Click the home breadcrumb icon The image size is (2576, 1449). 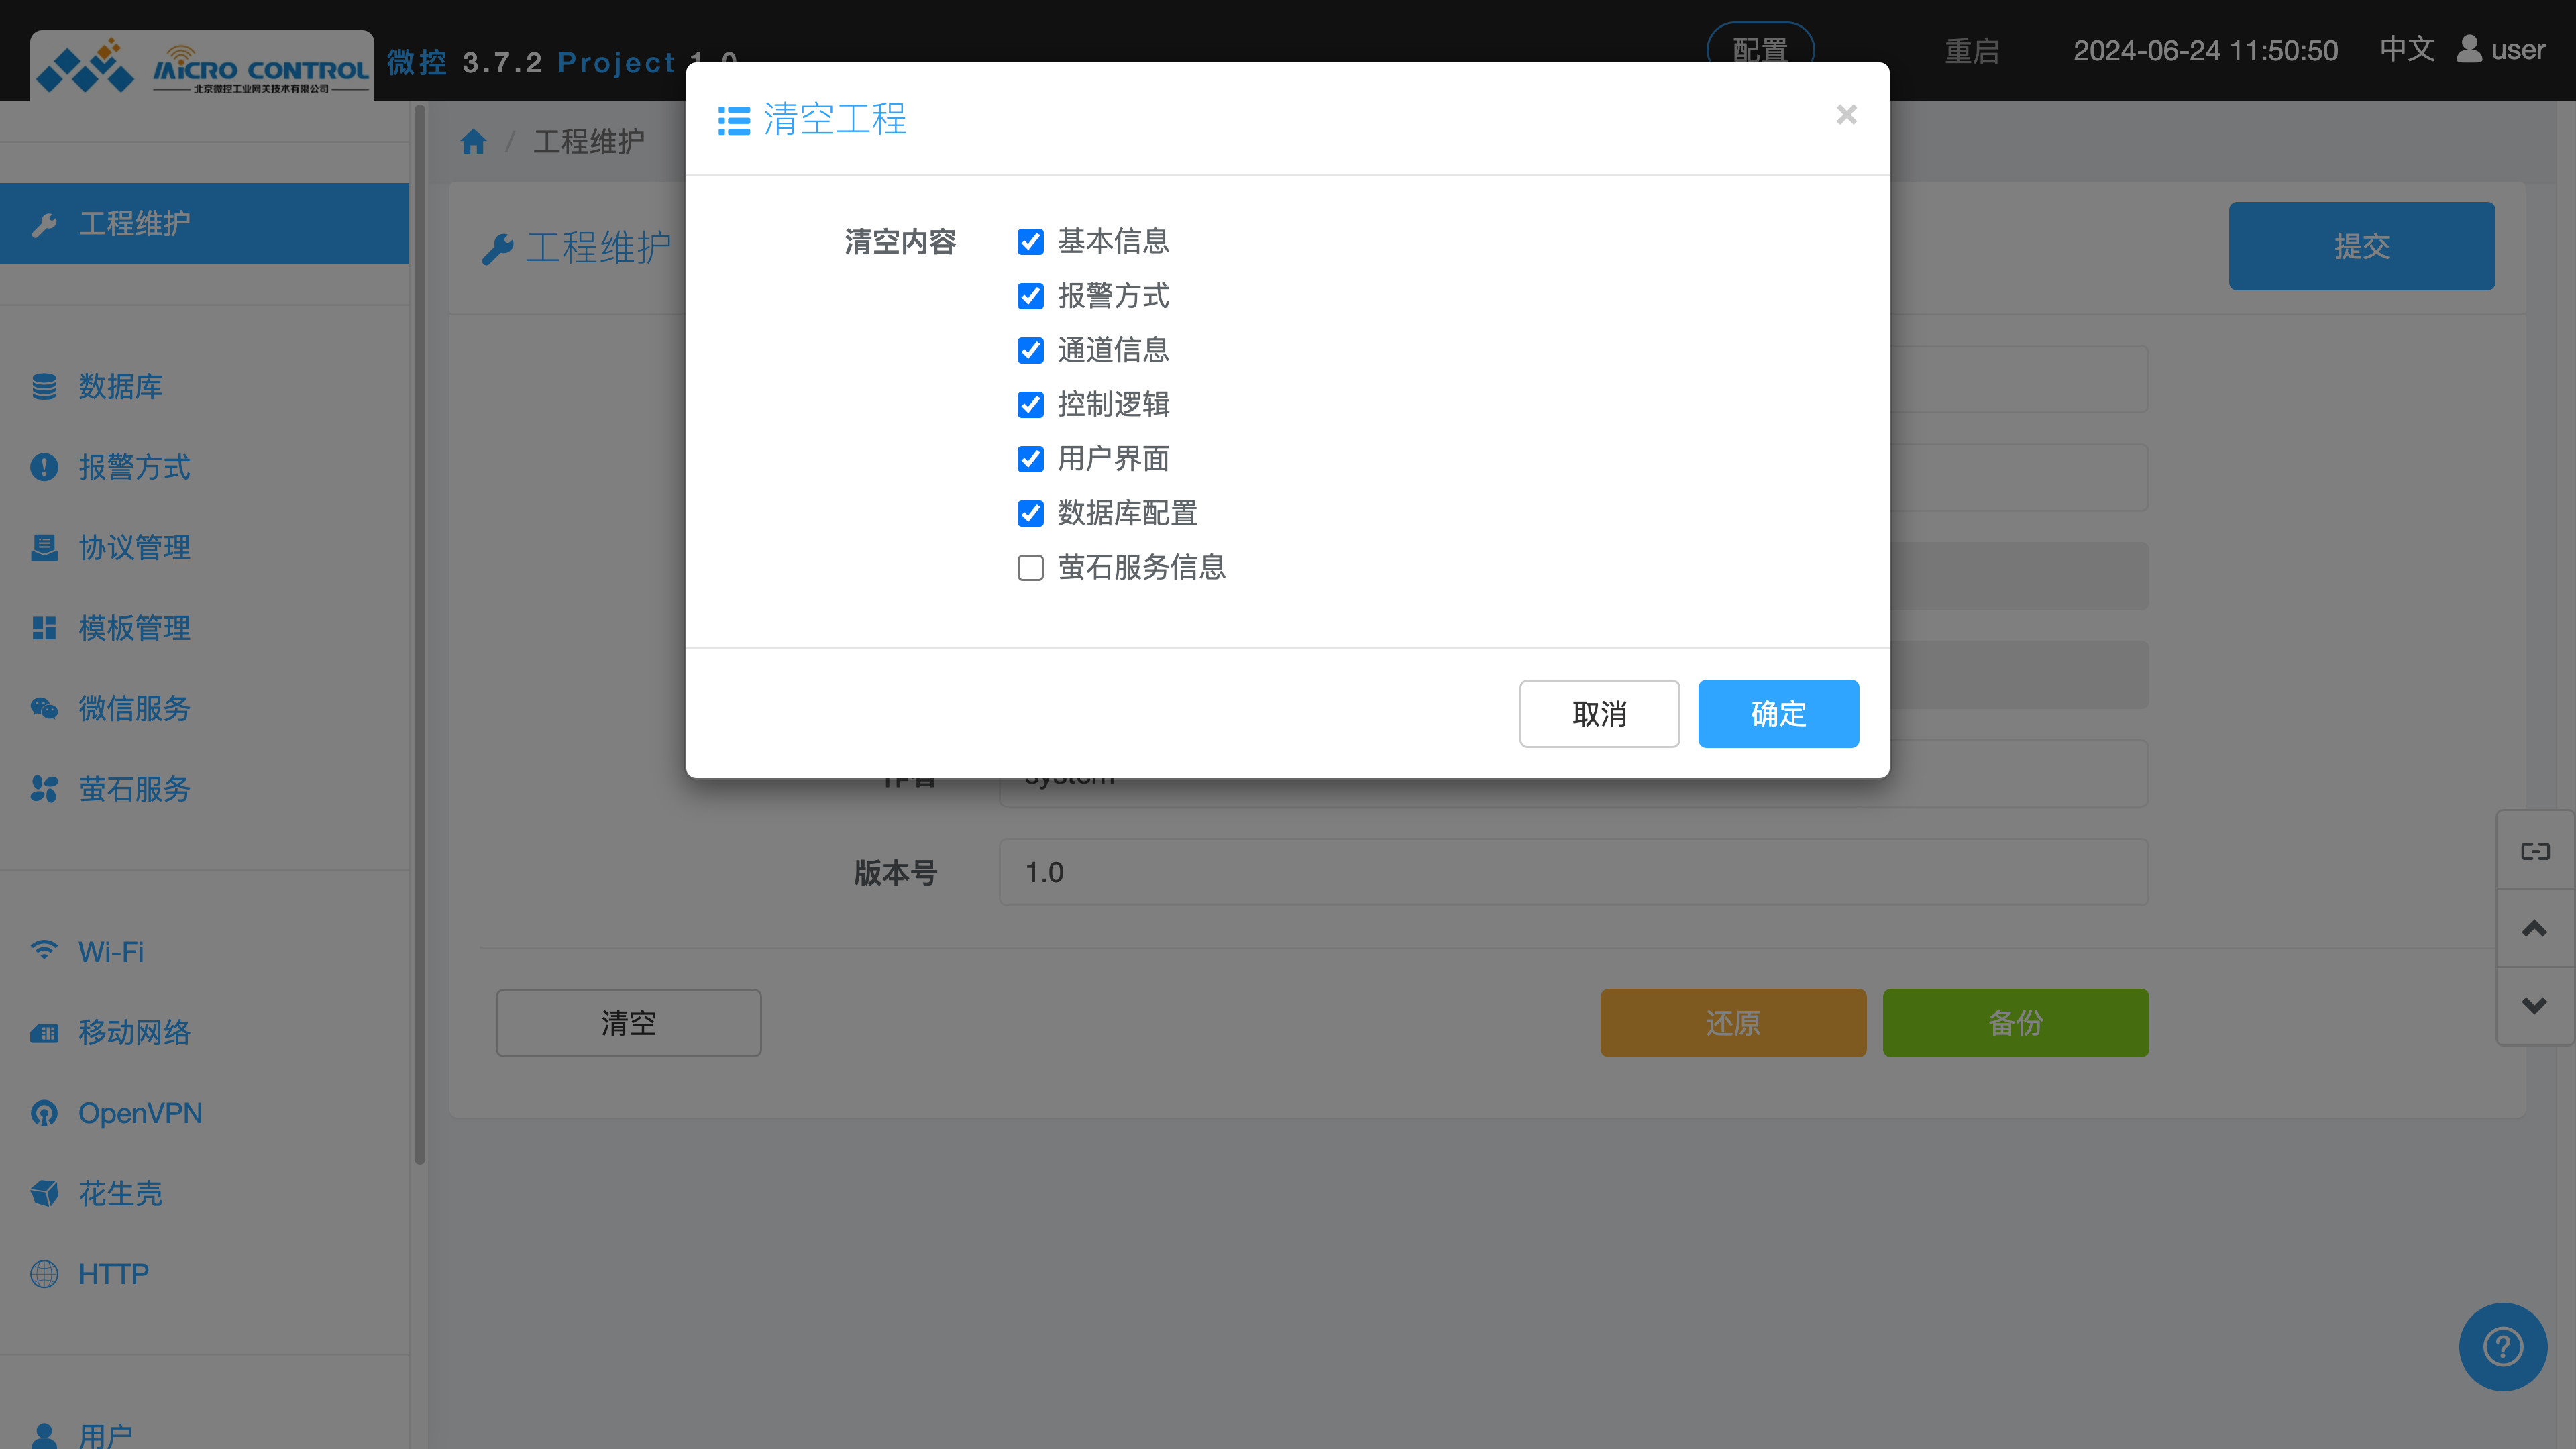[x=473, y=142]
